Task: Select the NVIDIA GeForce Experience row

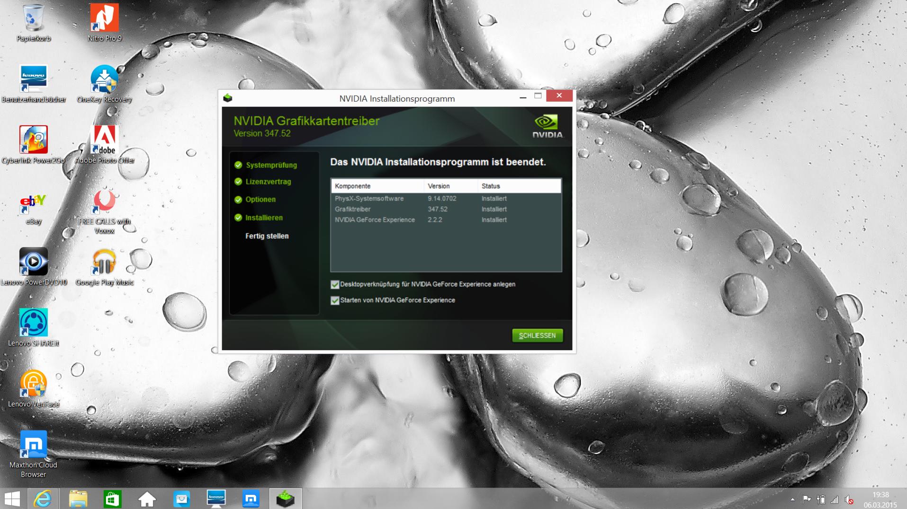Action: pos(446,220)
